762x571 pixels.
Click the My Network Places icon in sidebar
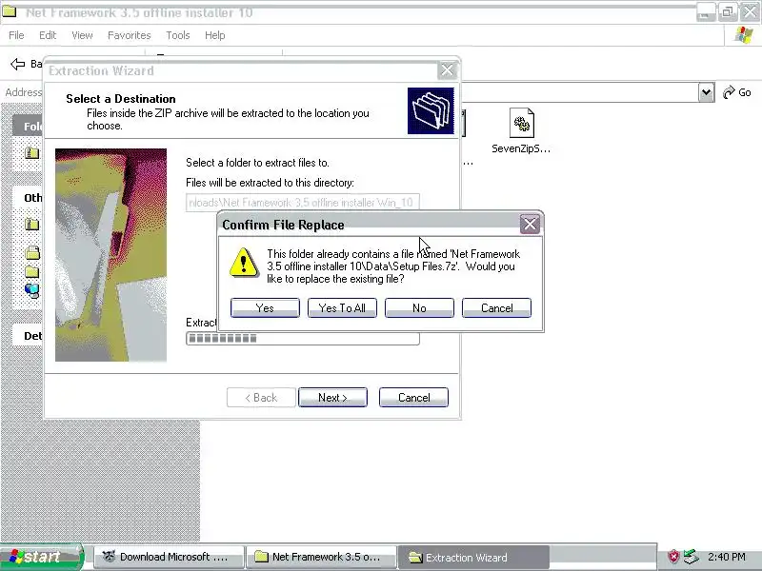32,290
